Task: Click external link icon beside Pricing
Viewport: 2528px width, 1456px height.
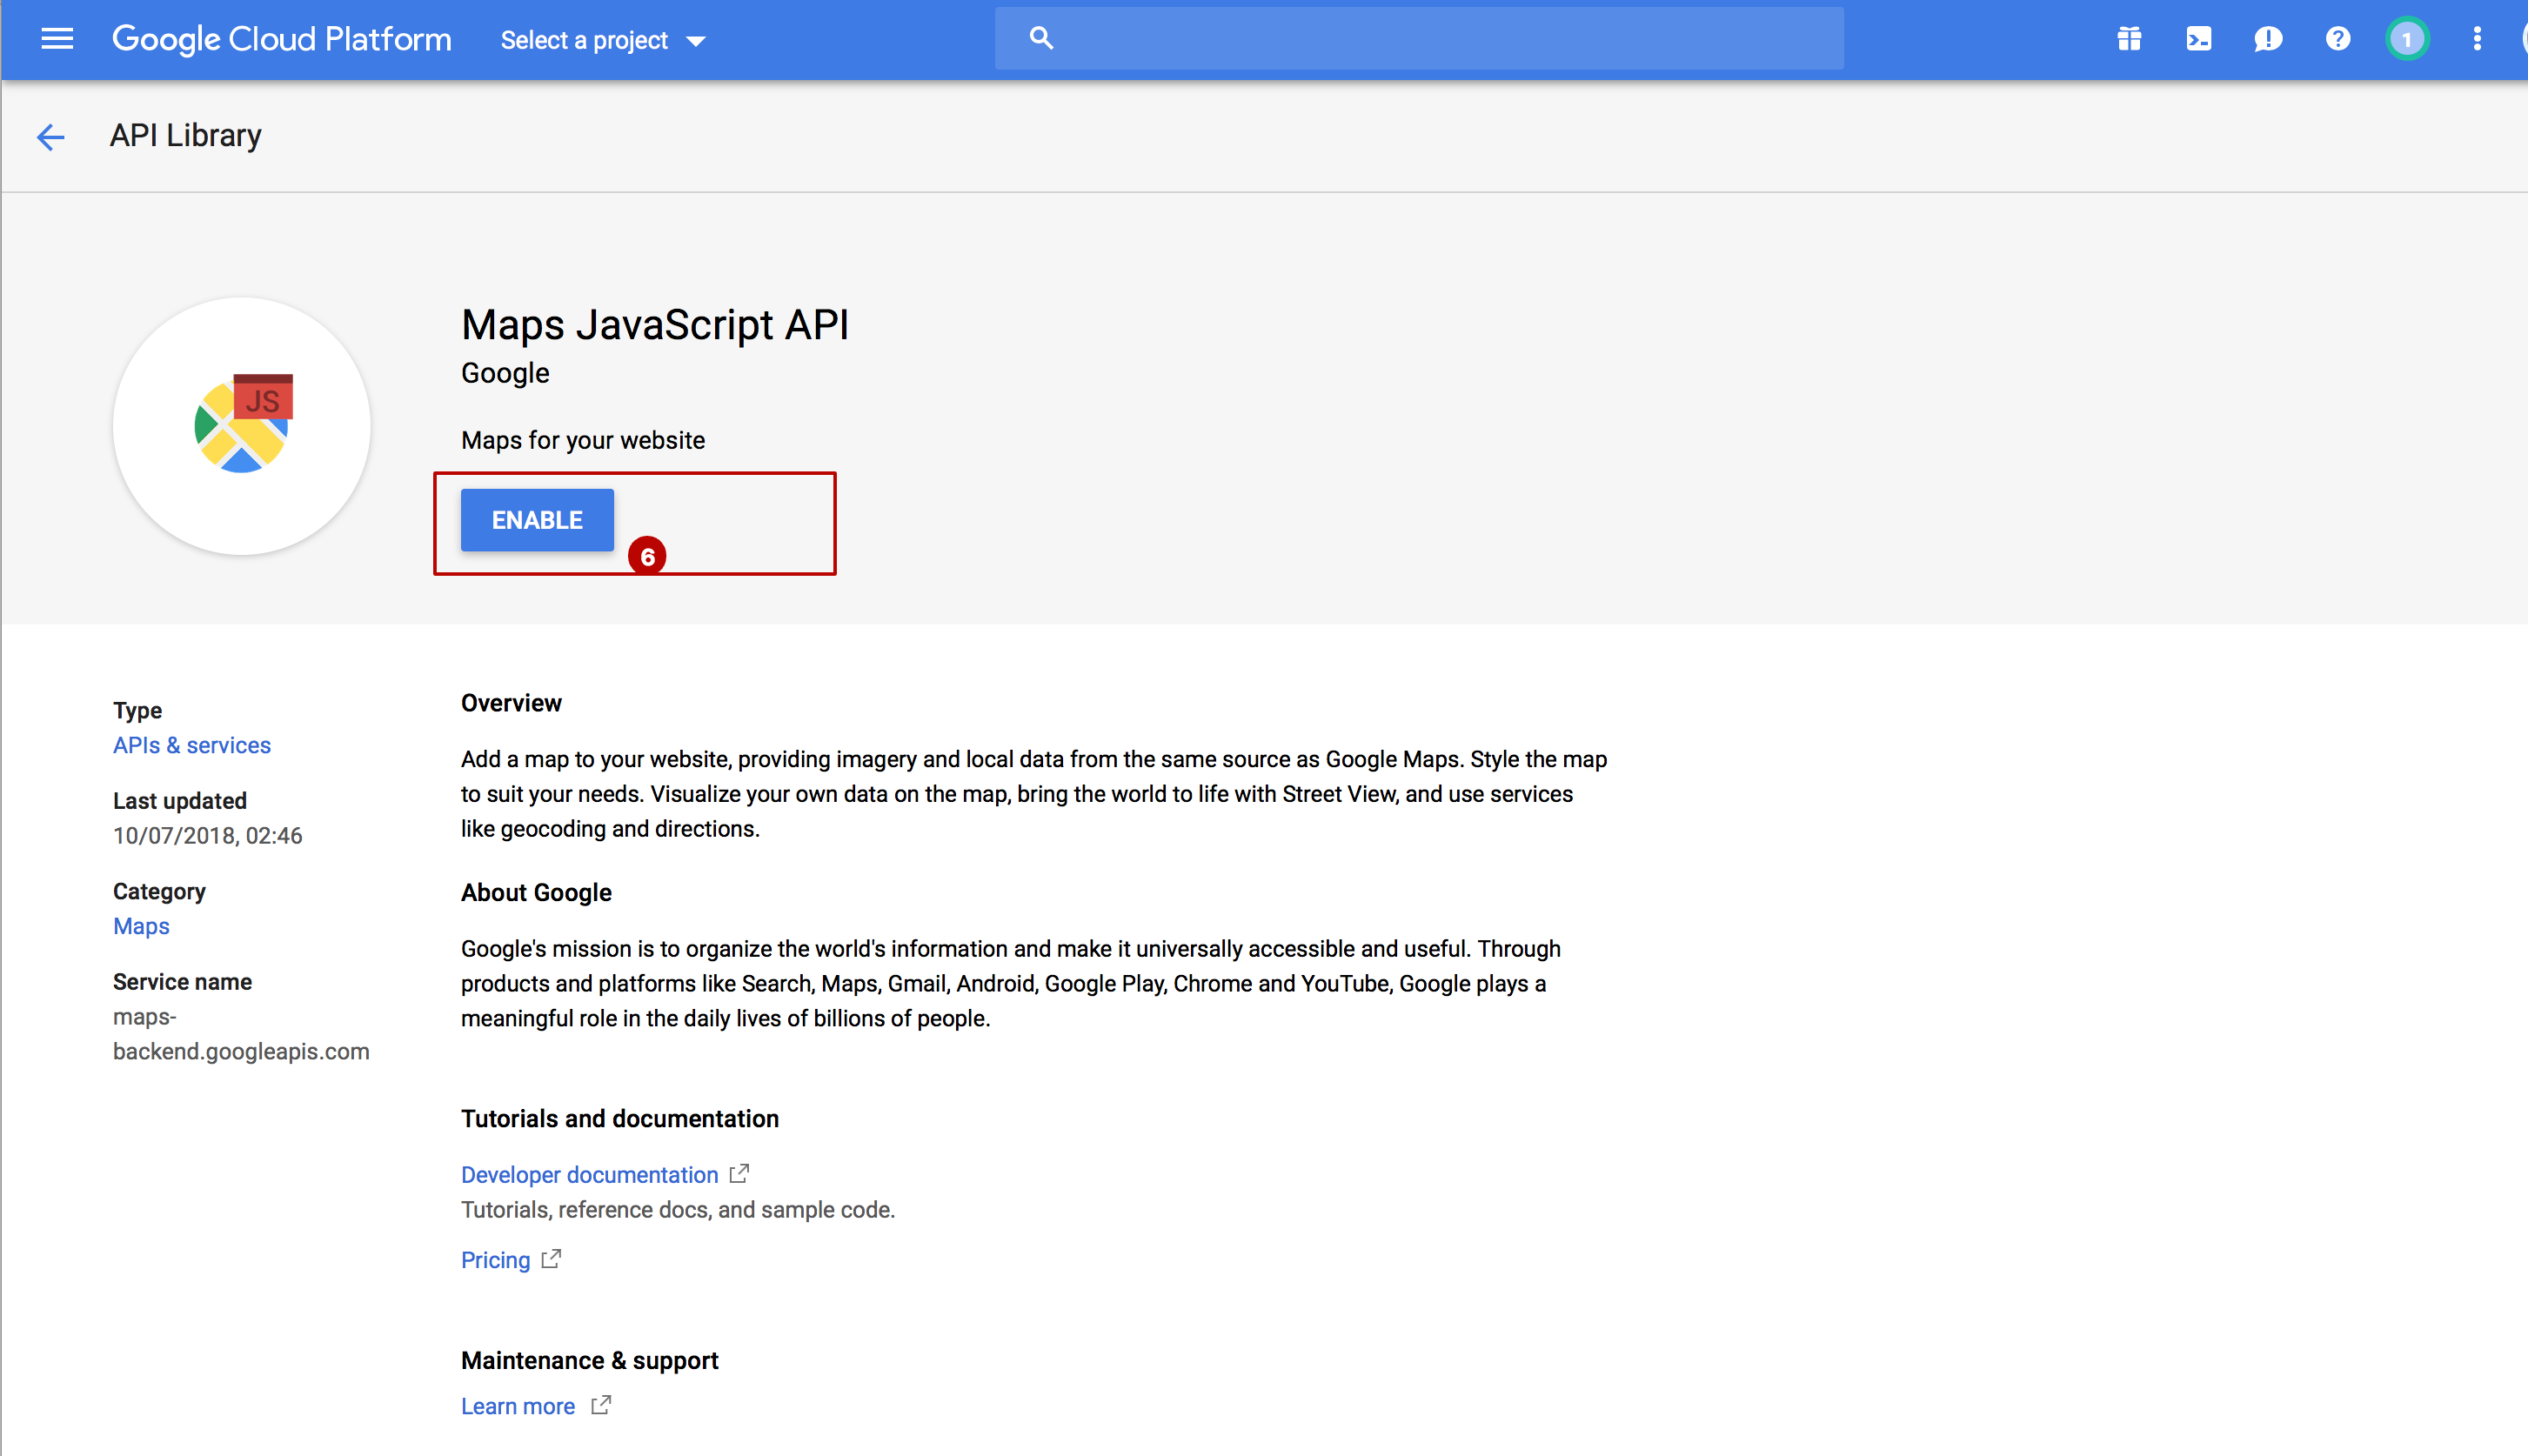Action: click(x=551, y=1258)
